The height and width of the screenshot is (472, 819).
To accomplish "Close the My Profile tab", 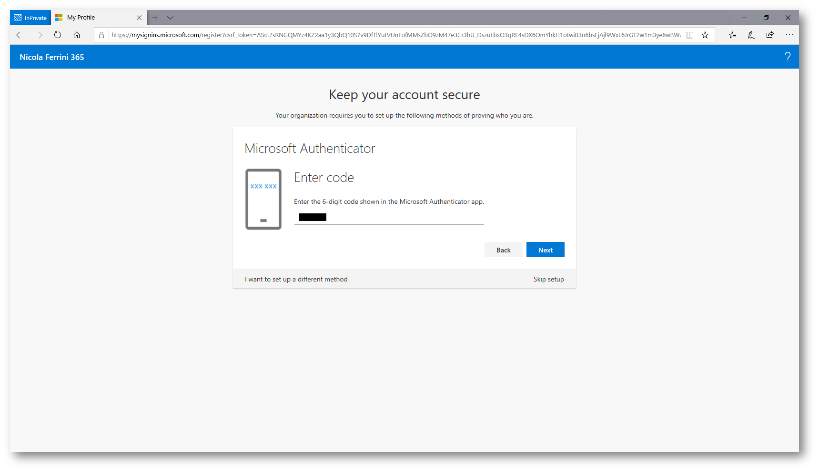I will click(x=139, y=18).
